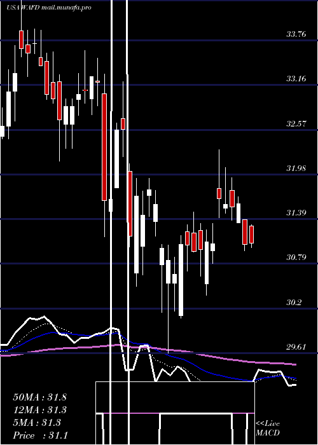Click the 32.57 price axis label
The height and width of the screenshot is (445, 318).
pyautogui.click(x=296, y=124)
